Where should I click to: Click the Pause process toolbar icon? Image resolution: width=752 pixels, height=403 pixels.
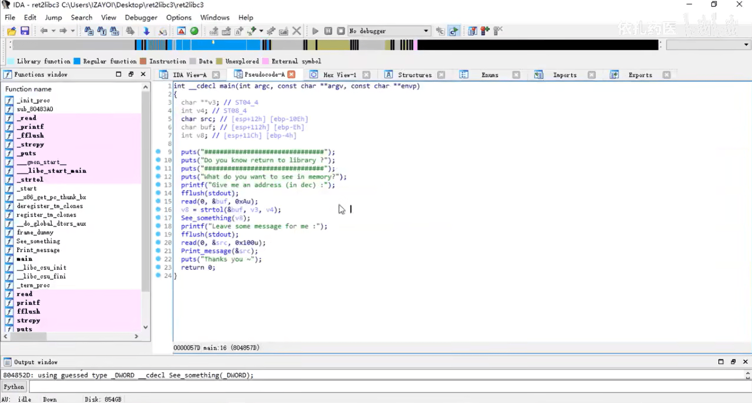tap(328, 31)
